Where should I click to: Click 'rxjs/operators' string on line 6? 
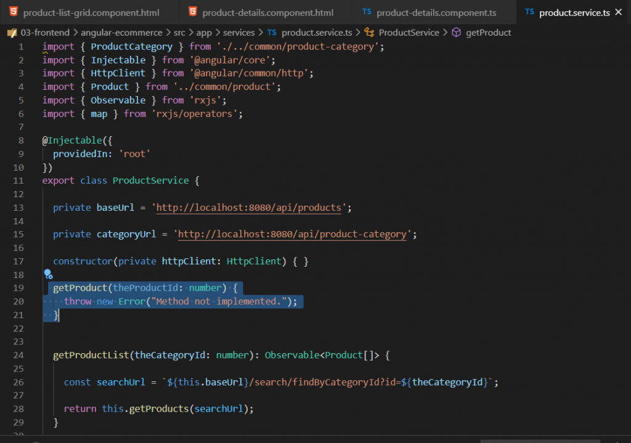(194, 114)
